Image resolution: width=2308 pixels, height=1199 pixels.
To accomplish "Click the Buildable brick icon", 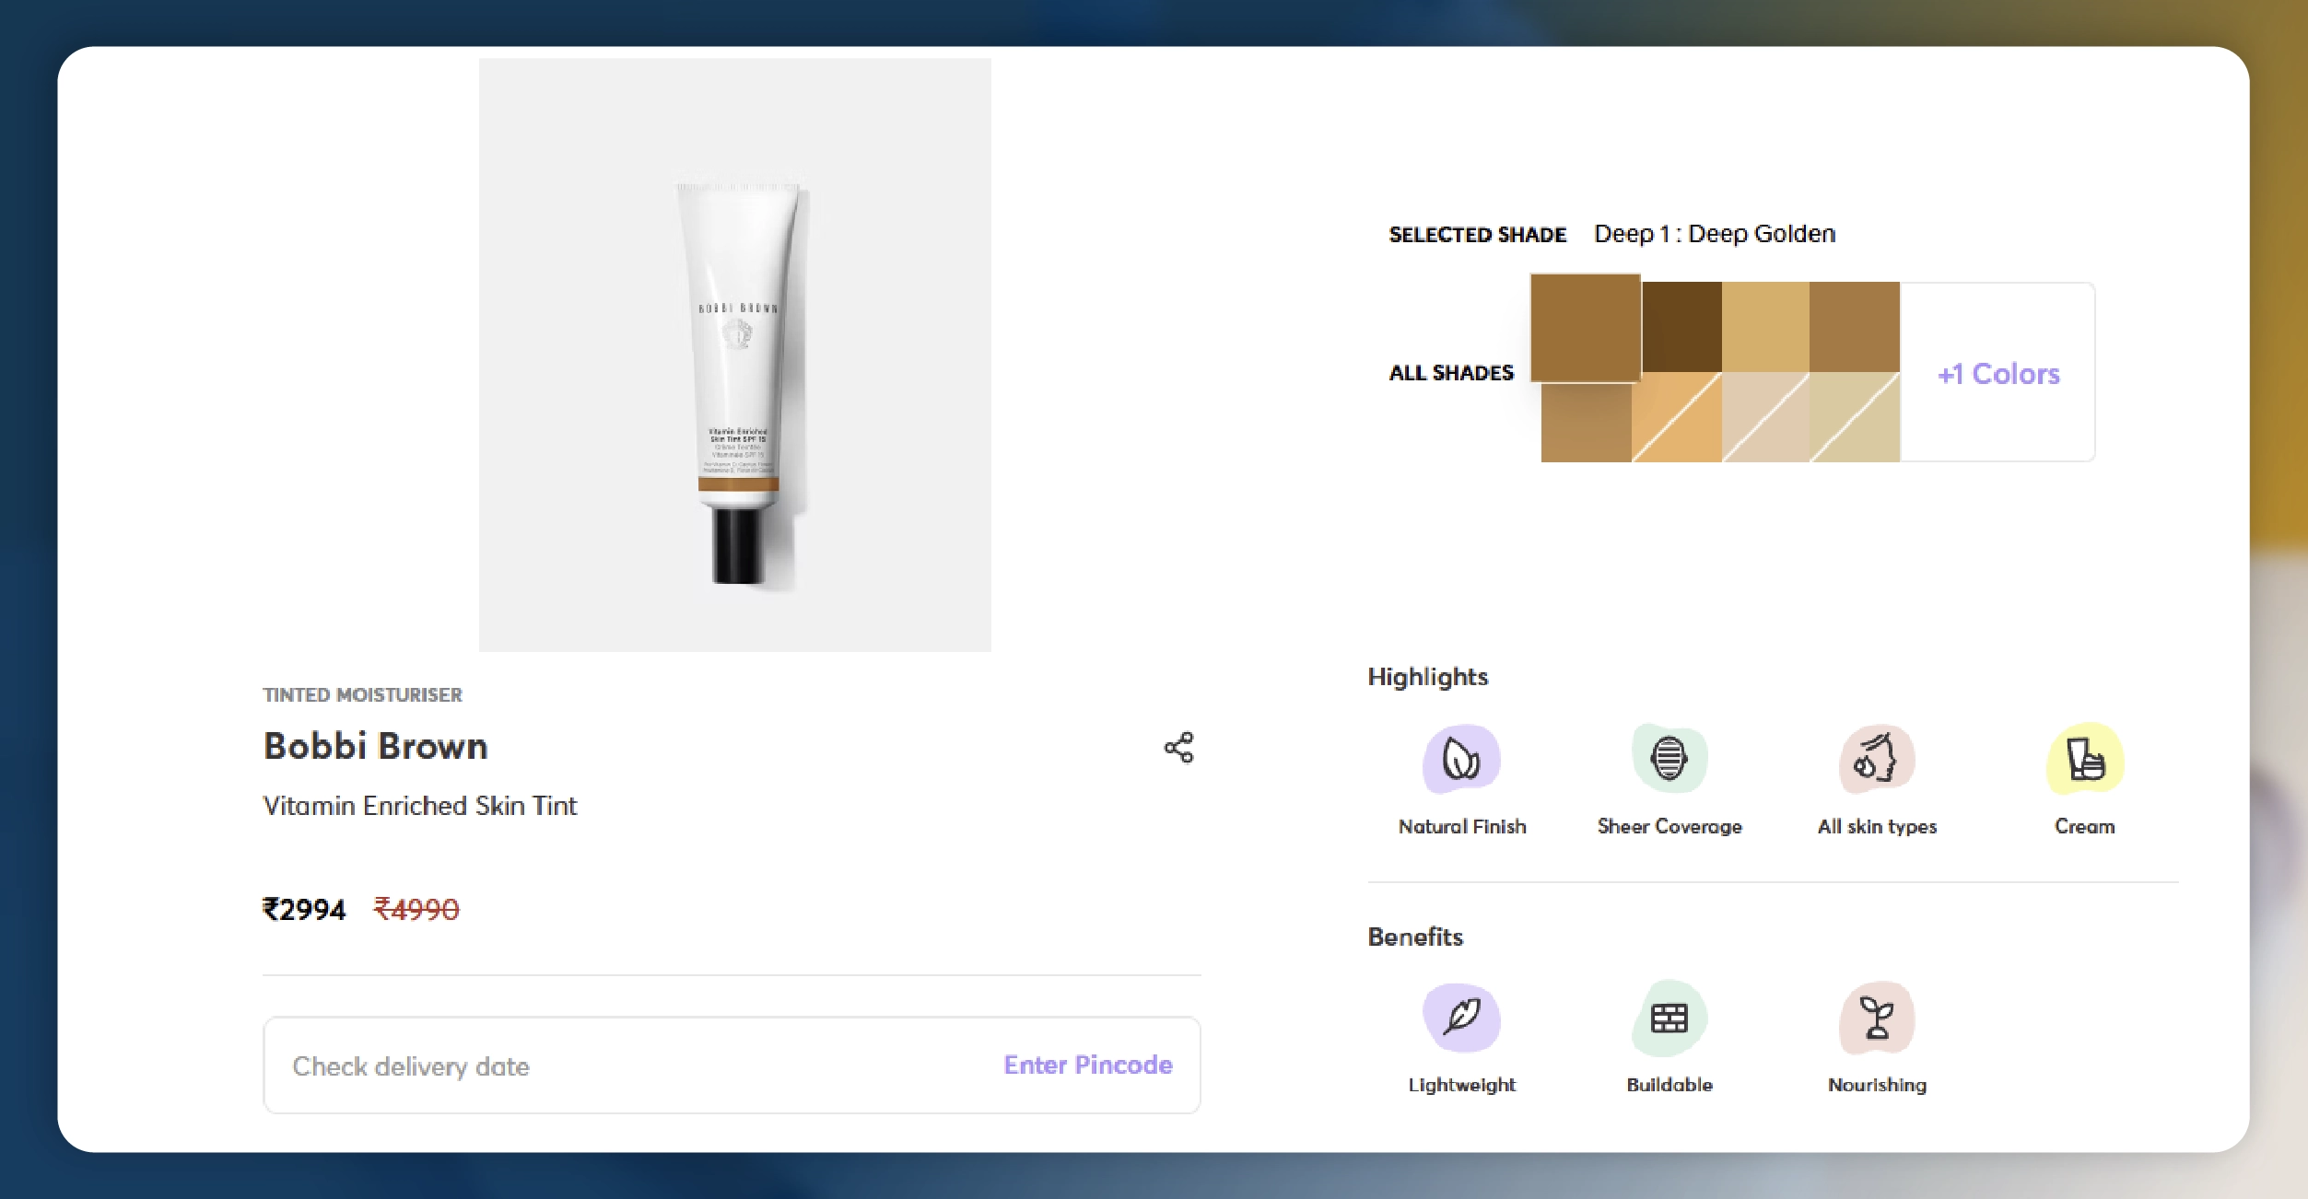I will click(1669, 1018).
